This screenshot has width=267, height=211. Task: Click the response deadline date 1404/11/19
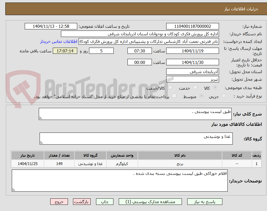pos(193,51)
